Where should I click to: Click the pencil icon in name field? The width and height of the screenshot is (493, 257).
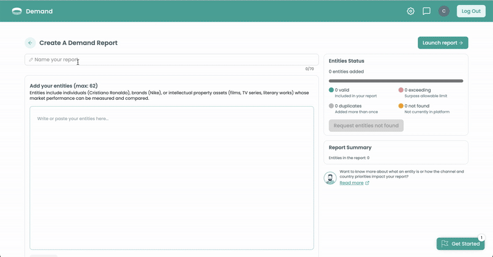pyautogui.click(x=31, y=60)
